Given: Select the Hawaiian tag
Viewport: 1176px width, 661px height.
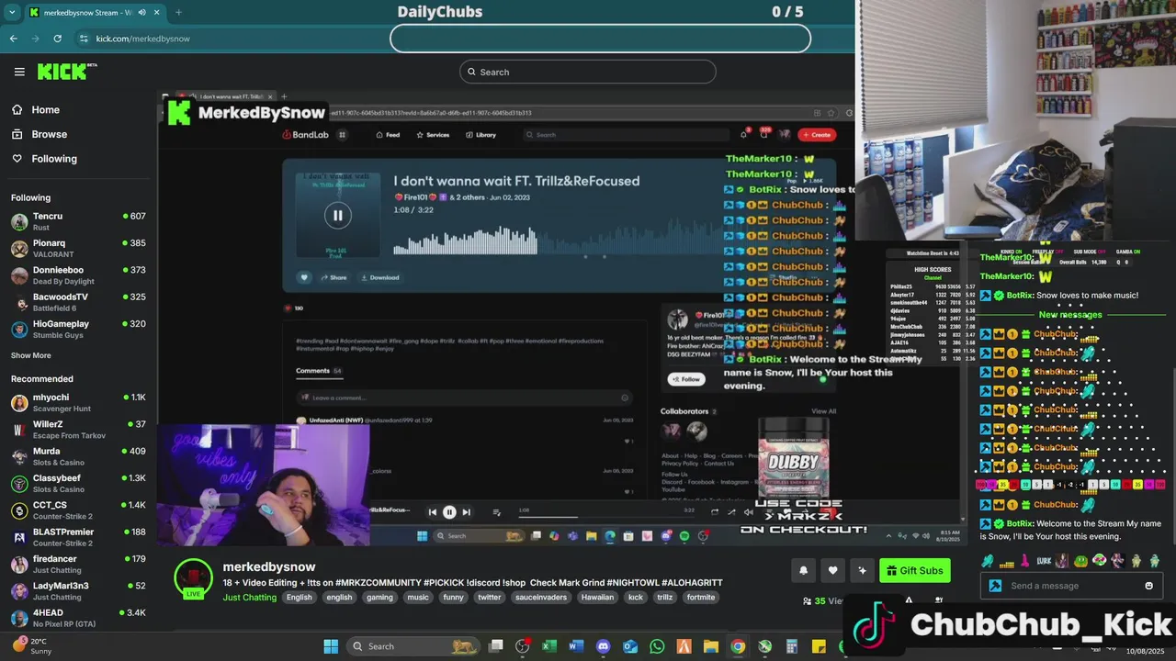Looking at the screenshot, I should pyautogui.click(x=597, y=598).
